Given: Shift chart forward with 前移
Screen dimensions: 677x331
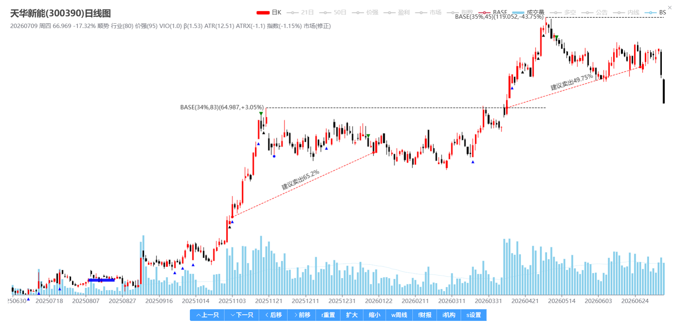Looking at the screenshot, I should click(x=302, y=315).
